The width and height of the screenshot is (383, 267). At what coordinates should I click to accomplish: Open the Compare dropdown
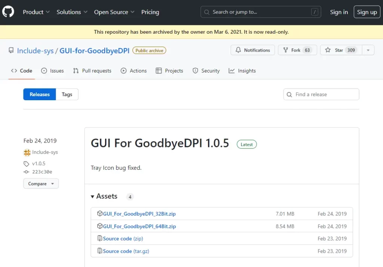[x=41, y=184]
